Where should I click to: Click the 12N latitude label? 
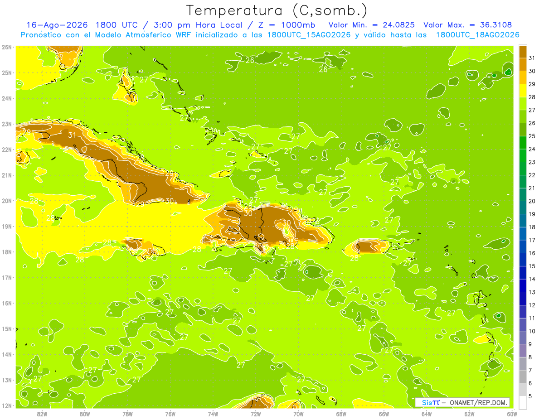click(x=7, y=406)
